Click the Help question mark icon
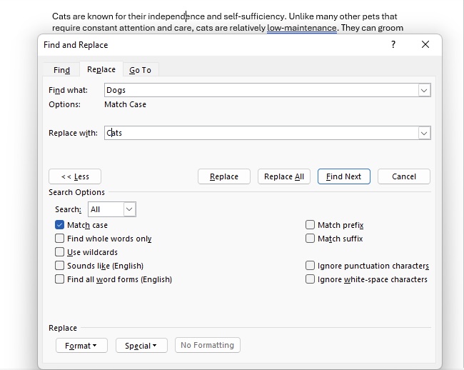The image size is (464, 370). (393, 45)
